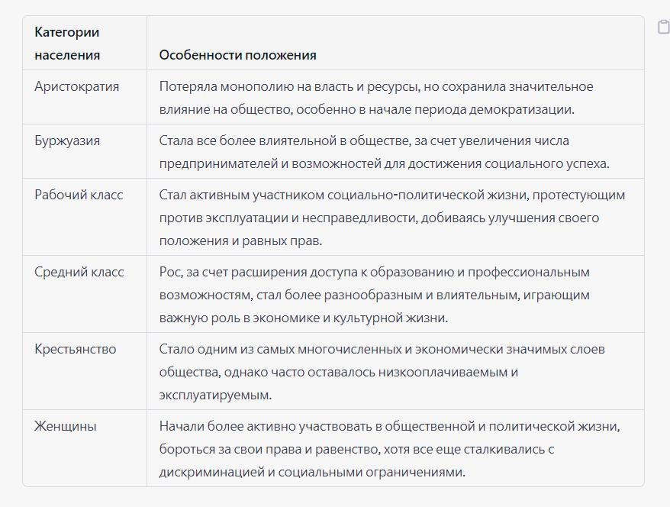Click the word "эксплуатируемым" in the Крестьянство row

[215, 395]
